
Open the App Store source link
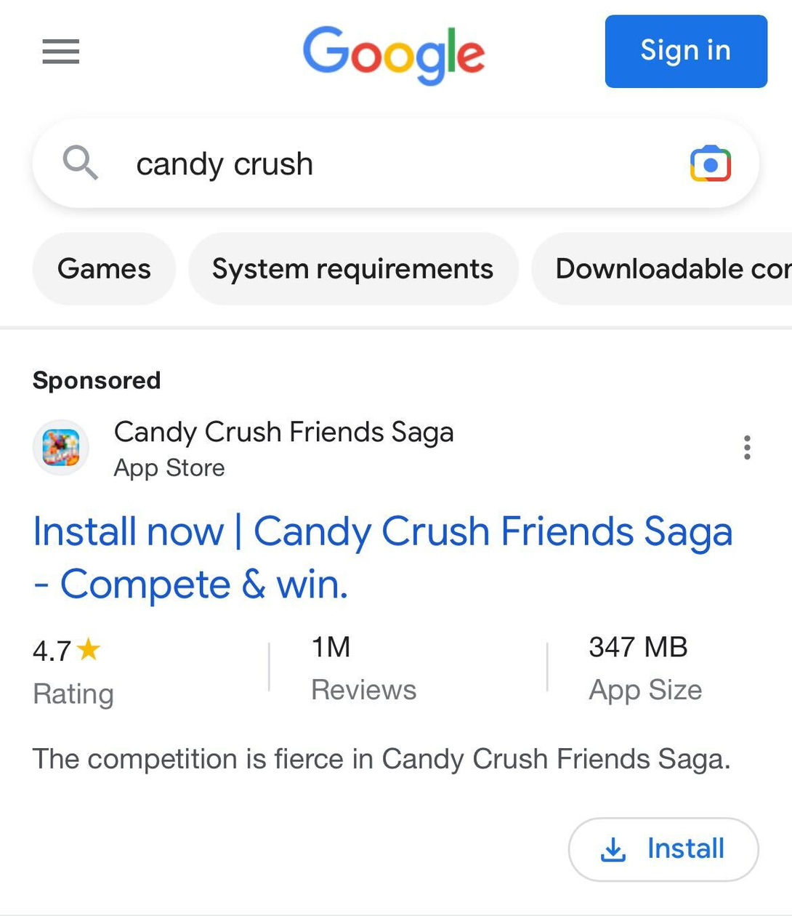(169, 467)
